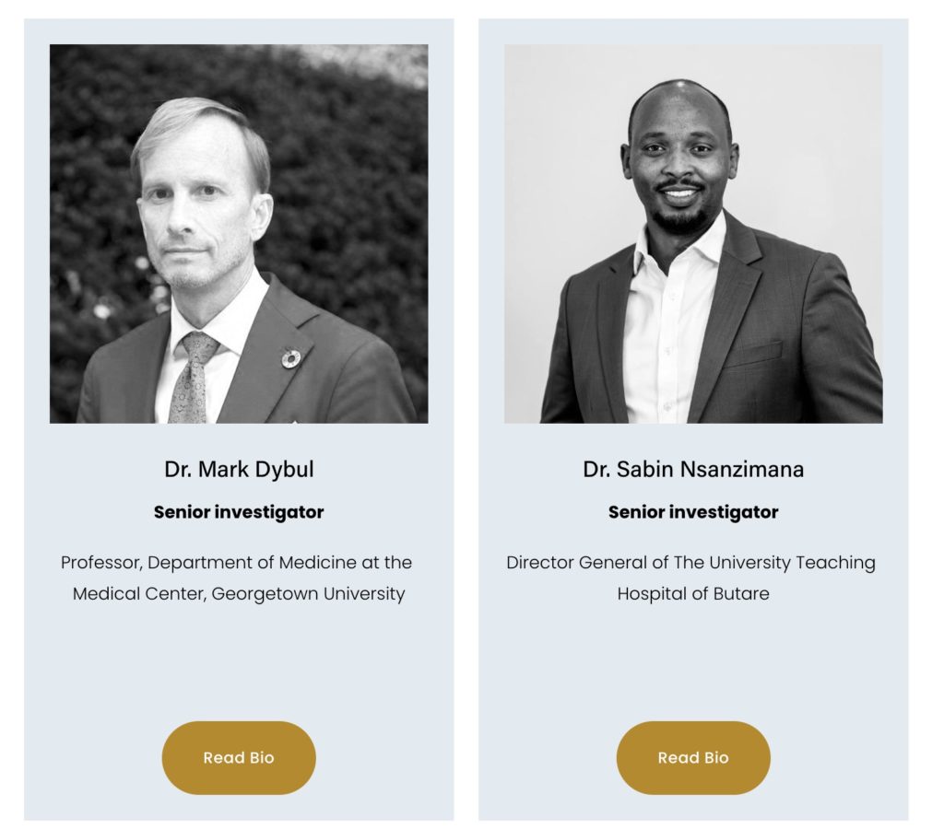
Task: Click the jacket chest pocket in right photo
Action: tap(758, 353)
